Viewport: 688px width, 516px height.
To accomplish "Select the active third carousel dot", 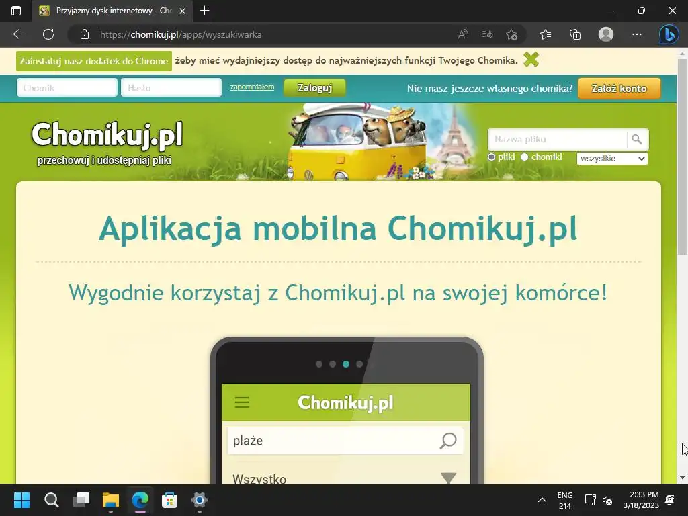I will (x=346, y=364).
